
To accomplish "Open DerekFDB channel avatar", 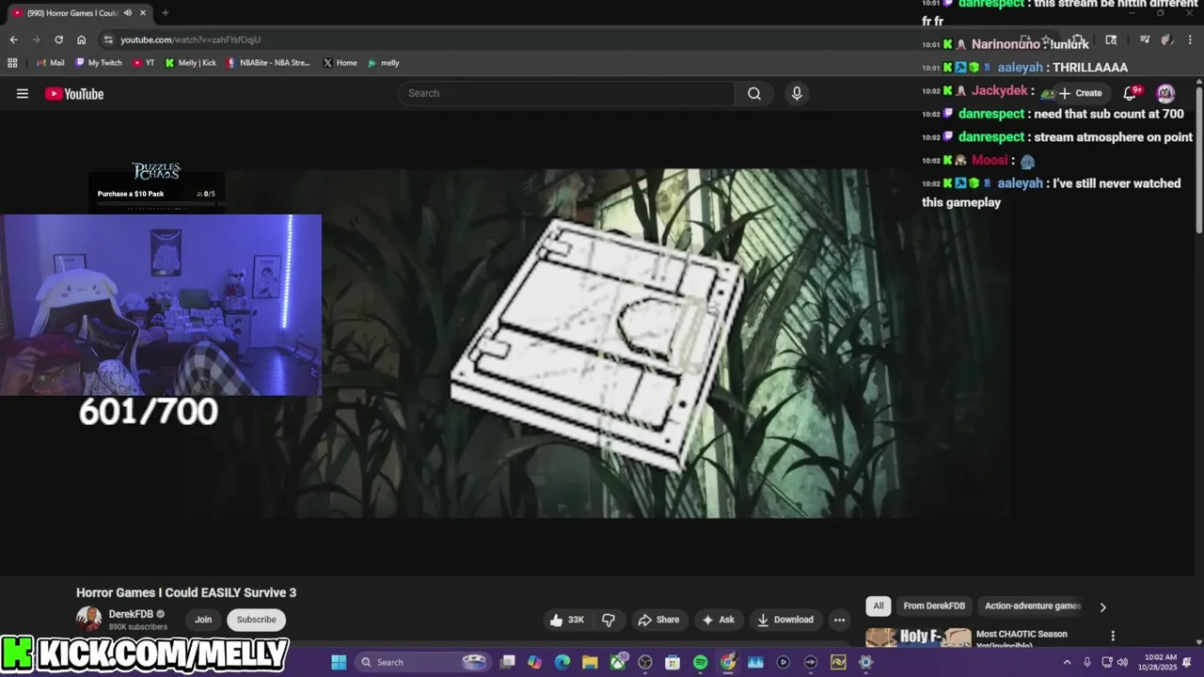I will coord(88,619).
